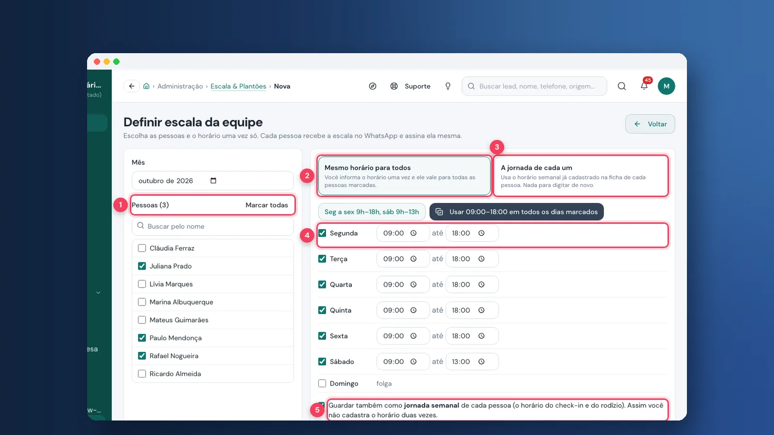Image resolution: width=774 pixels, height=435 pixels.
Task: Click the back arrow in breadcrumb bar
Action: pyautogui.click(x=132, y=86)
